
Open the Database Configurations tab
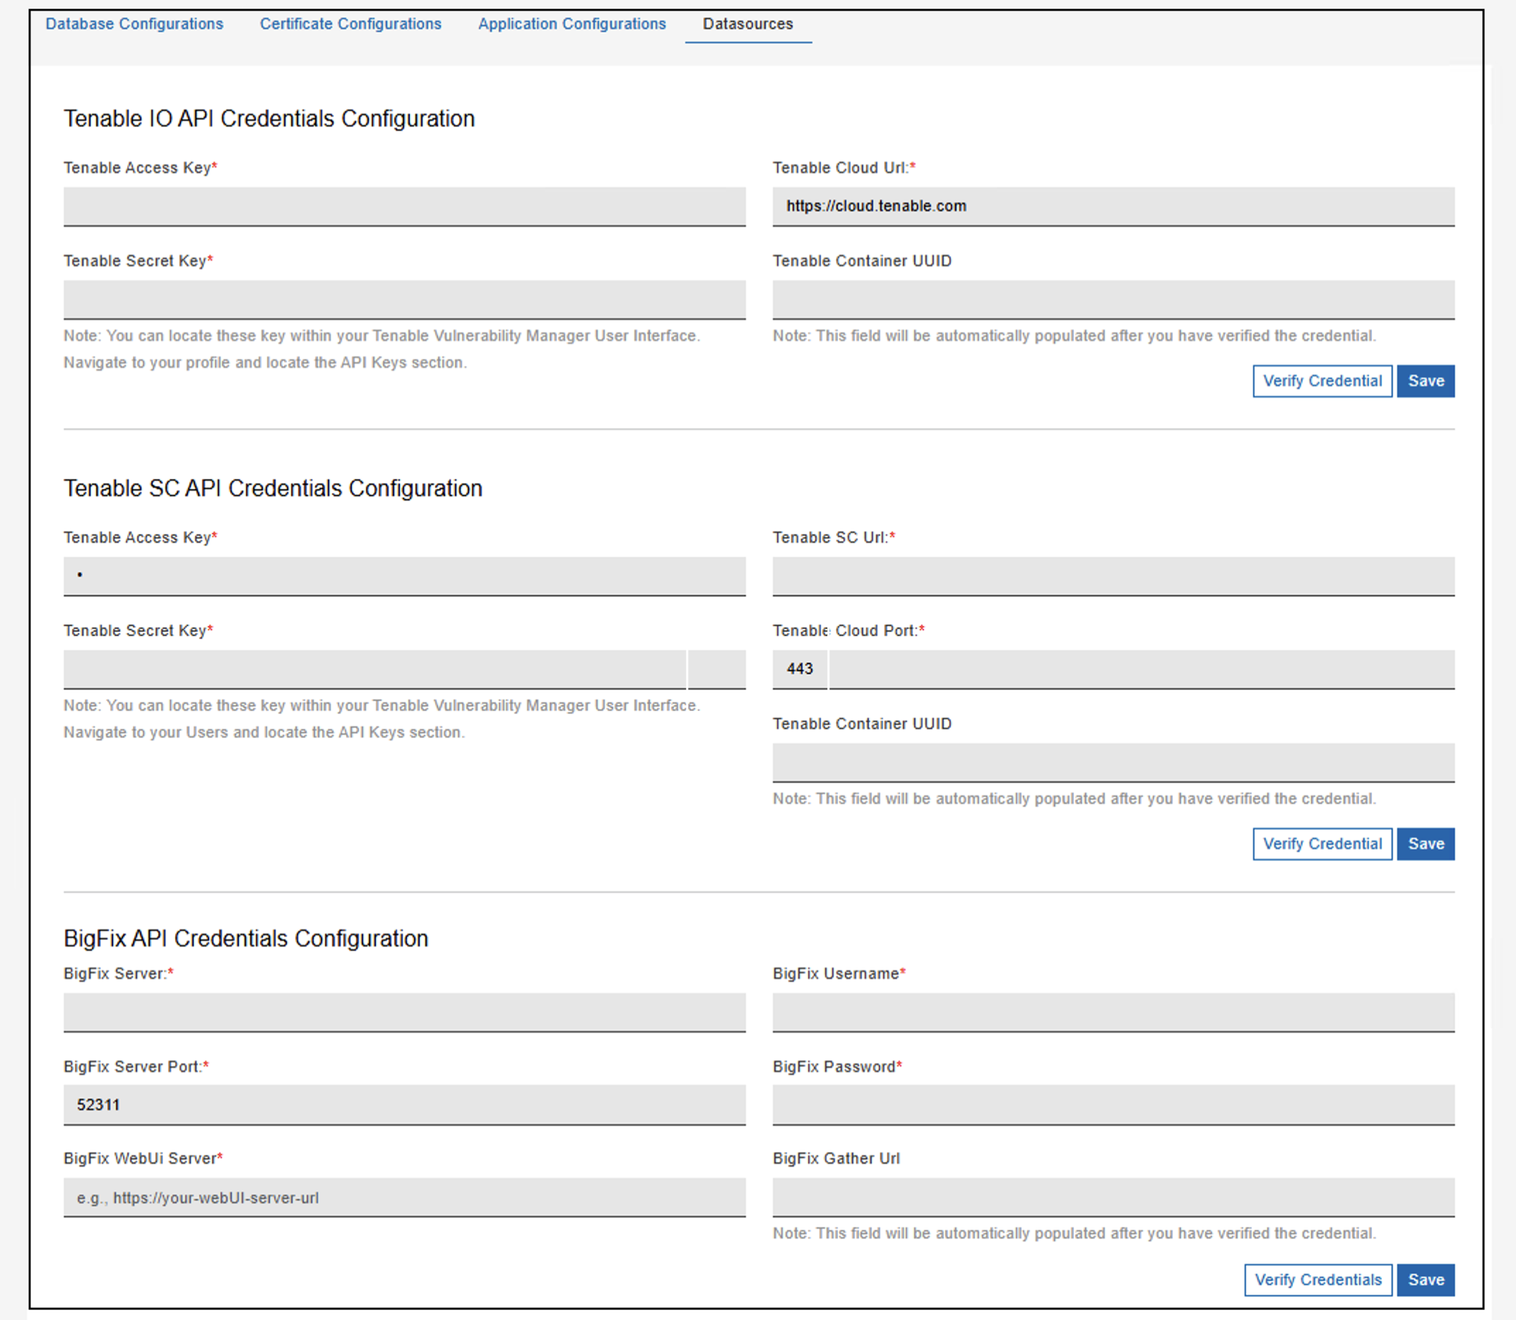pos(134,23)
